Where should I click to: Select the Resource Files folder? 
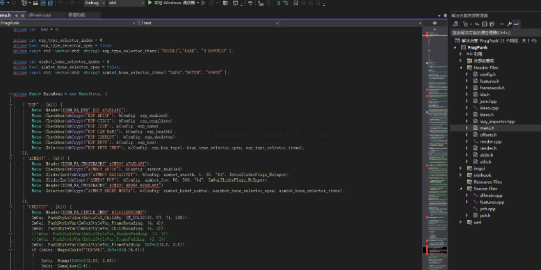point(487,182)
